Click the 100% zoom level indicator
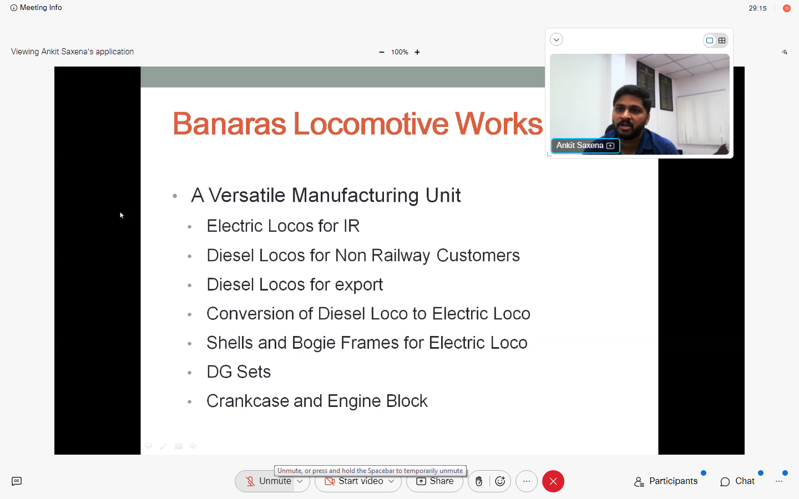Screen dimensions: 799x499 point(399,52)
